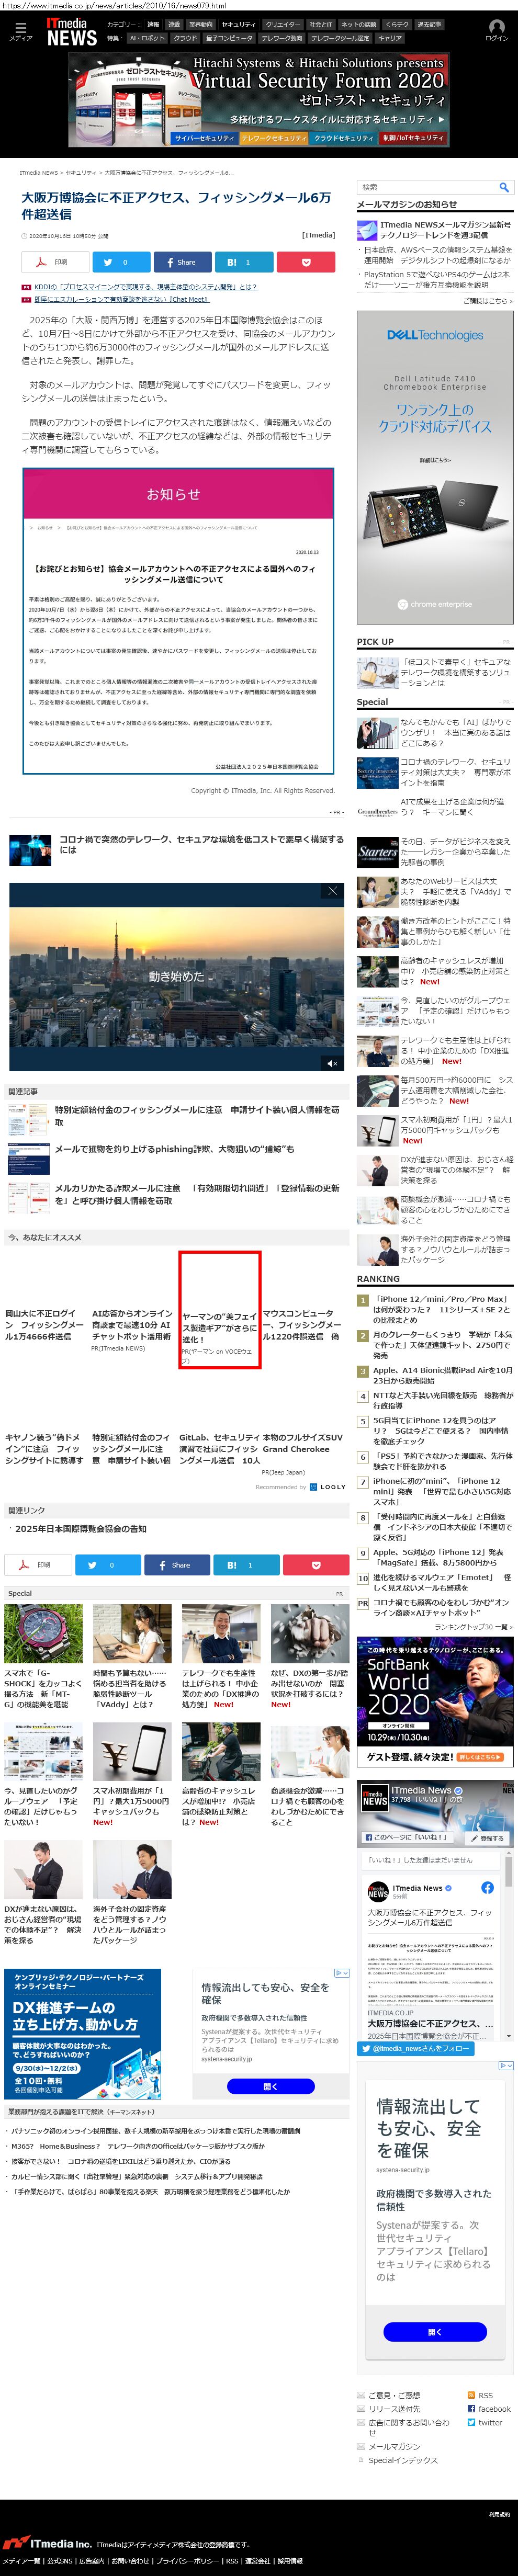The height and width of the screenshot is (2576, 518).
Task: Open RSS feed link in footer
Action: (x=479, y=2395)
